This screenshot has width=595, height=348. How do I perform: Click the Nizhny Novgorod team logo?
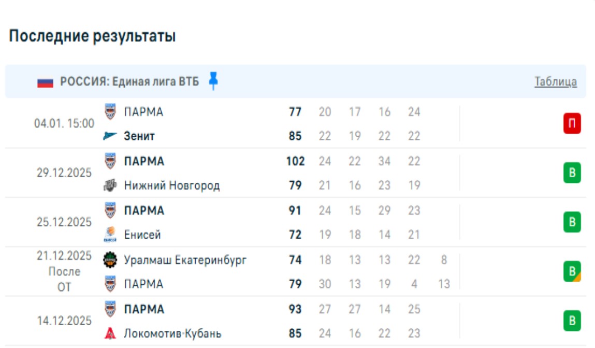[110, 185]
